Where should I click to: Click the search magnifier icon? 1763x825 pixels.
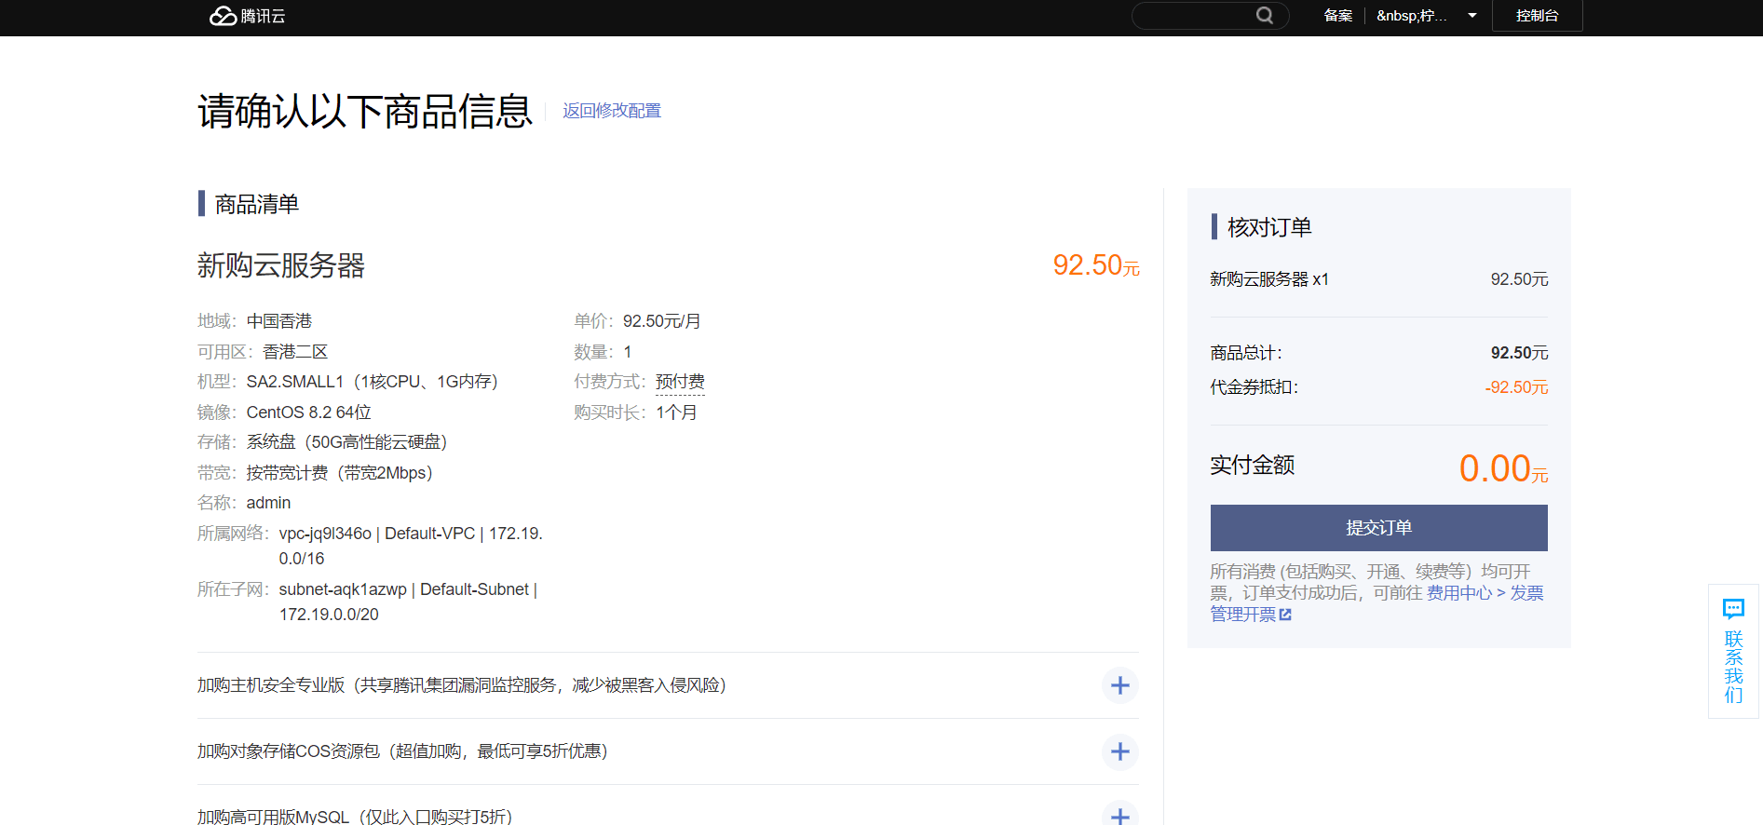(x=1264, y=16)
